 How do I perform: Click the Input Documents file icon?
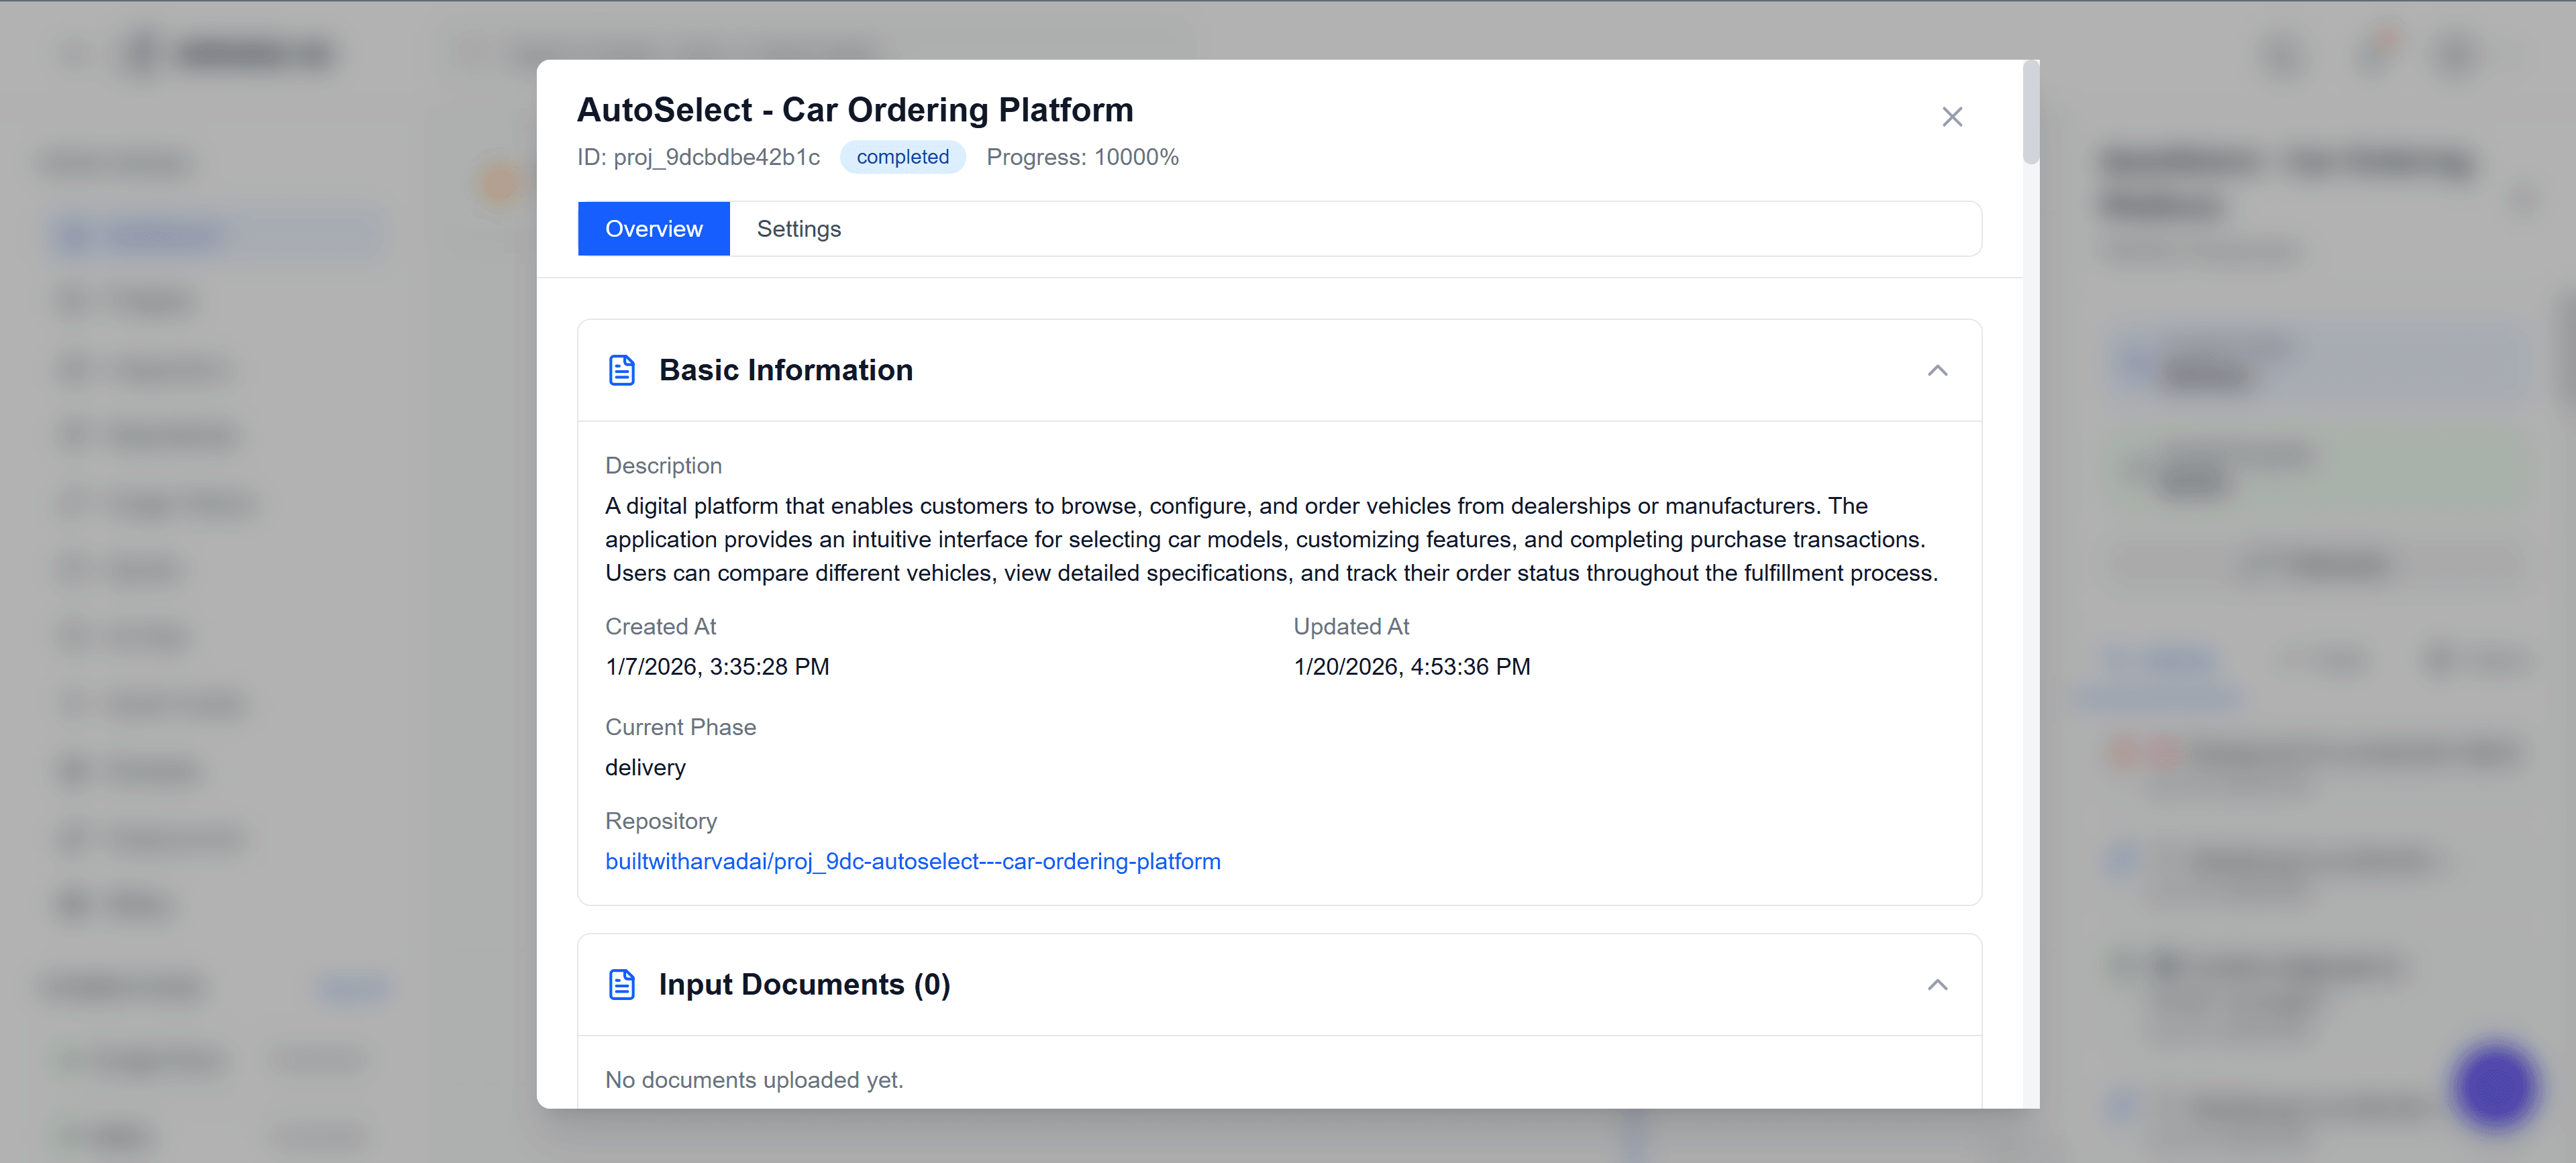[621, 985]
